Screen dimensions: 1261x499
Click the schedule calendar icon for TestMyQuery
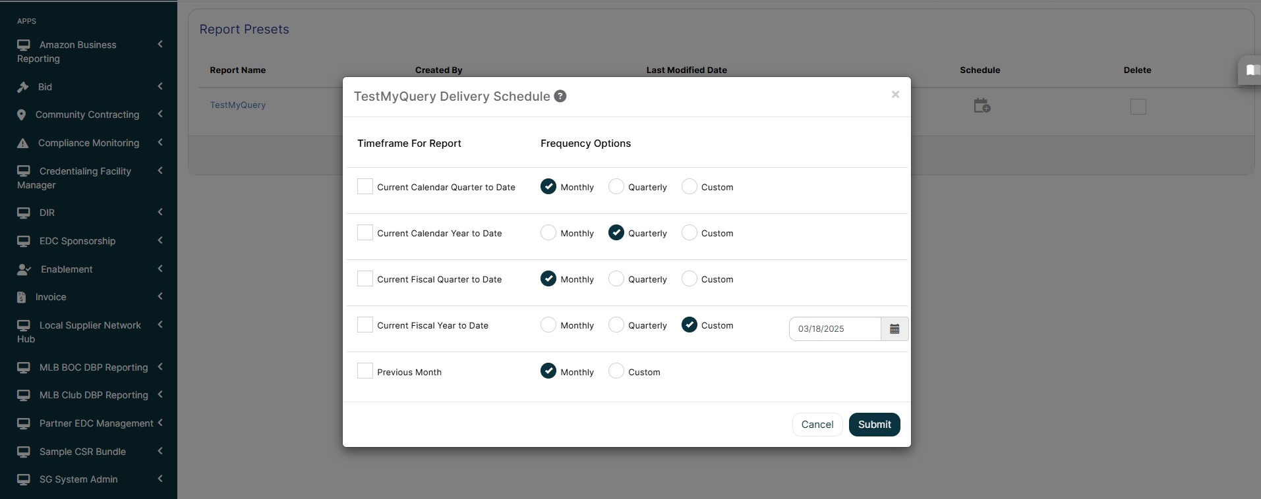click(982, 106)
